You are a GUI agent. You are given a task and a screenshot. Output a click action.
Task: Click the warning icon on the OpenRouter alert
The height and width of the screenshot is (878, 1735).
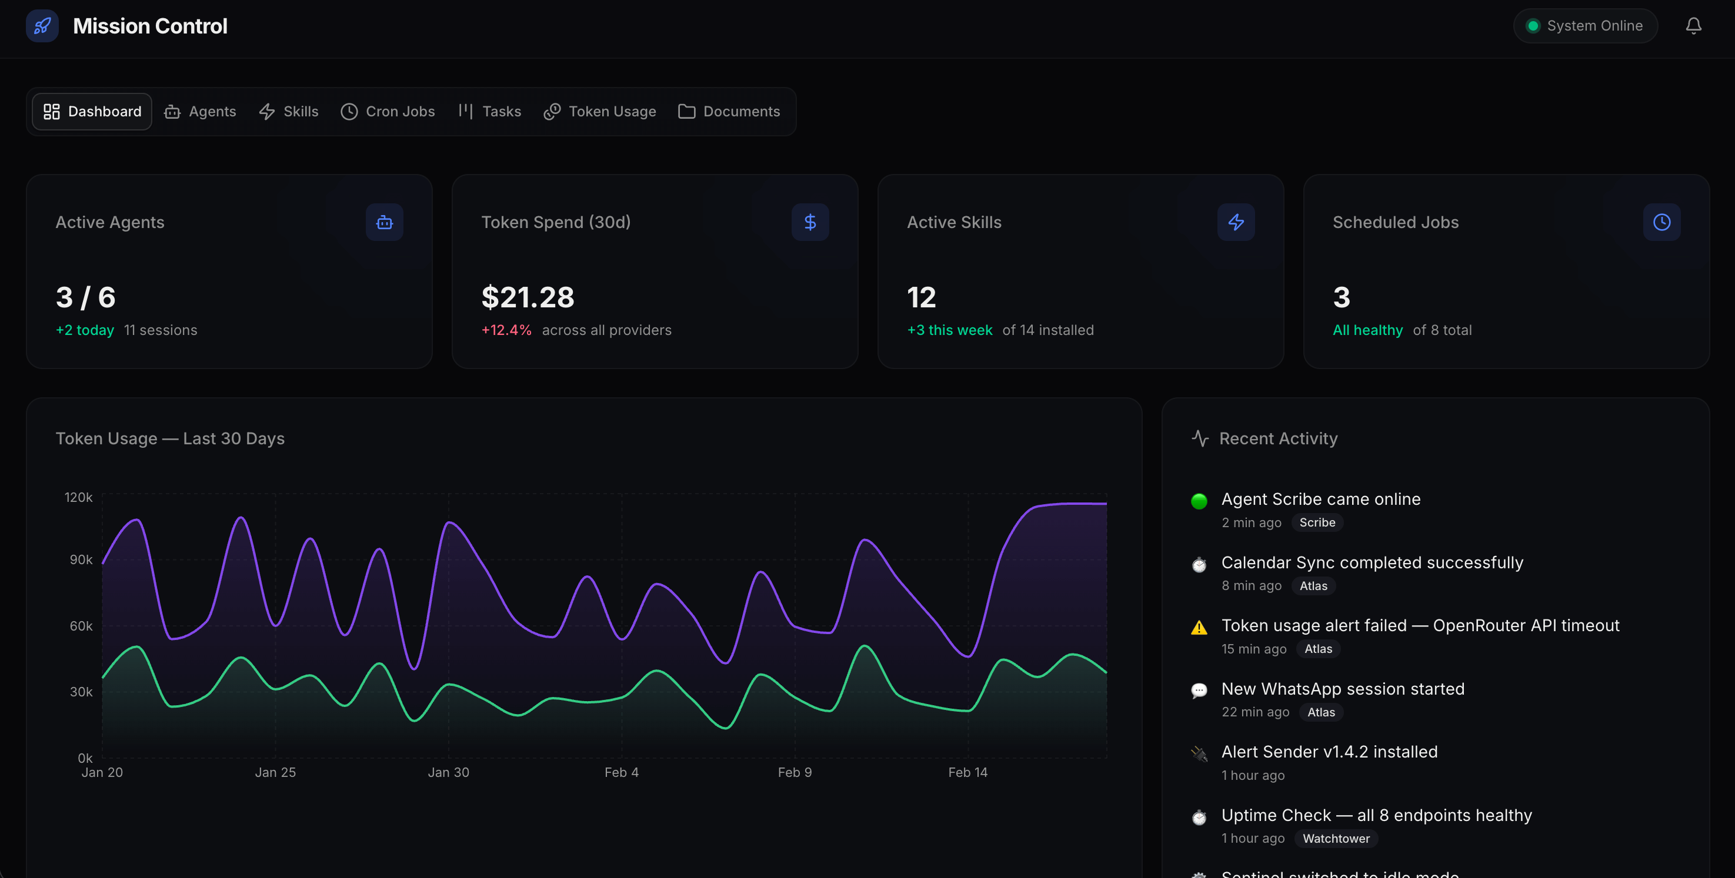coord(1199,628)
